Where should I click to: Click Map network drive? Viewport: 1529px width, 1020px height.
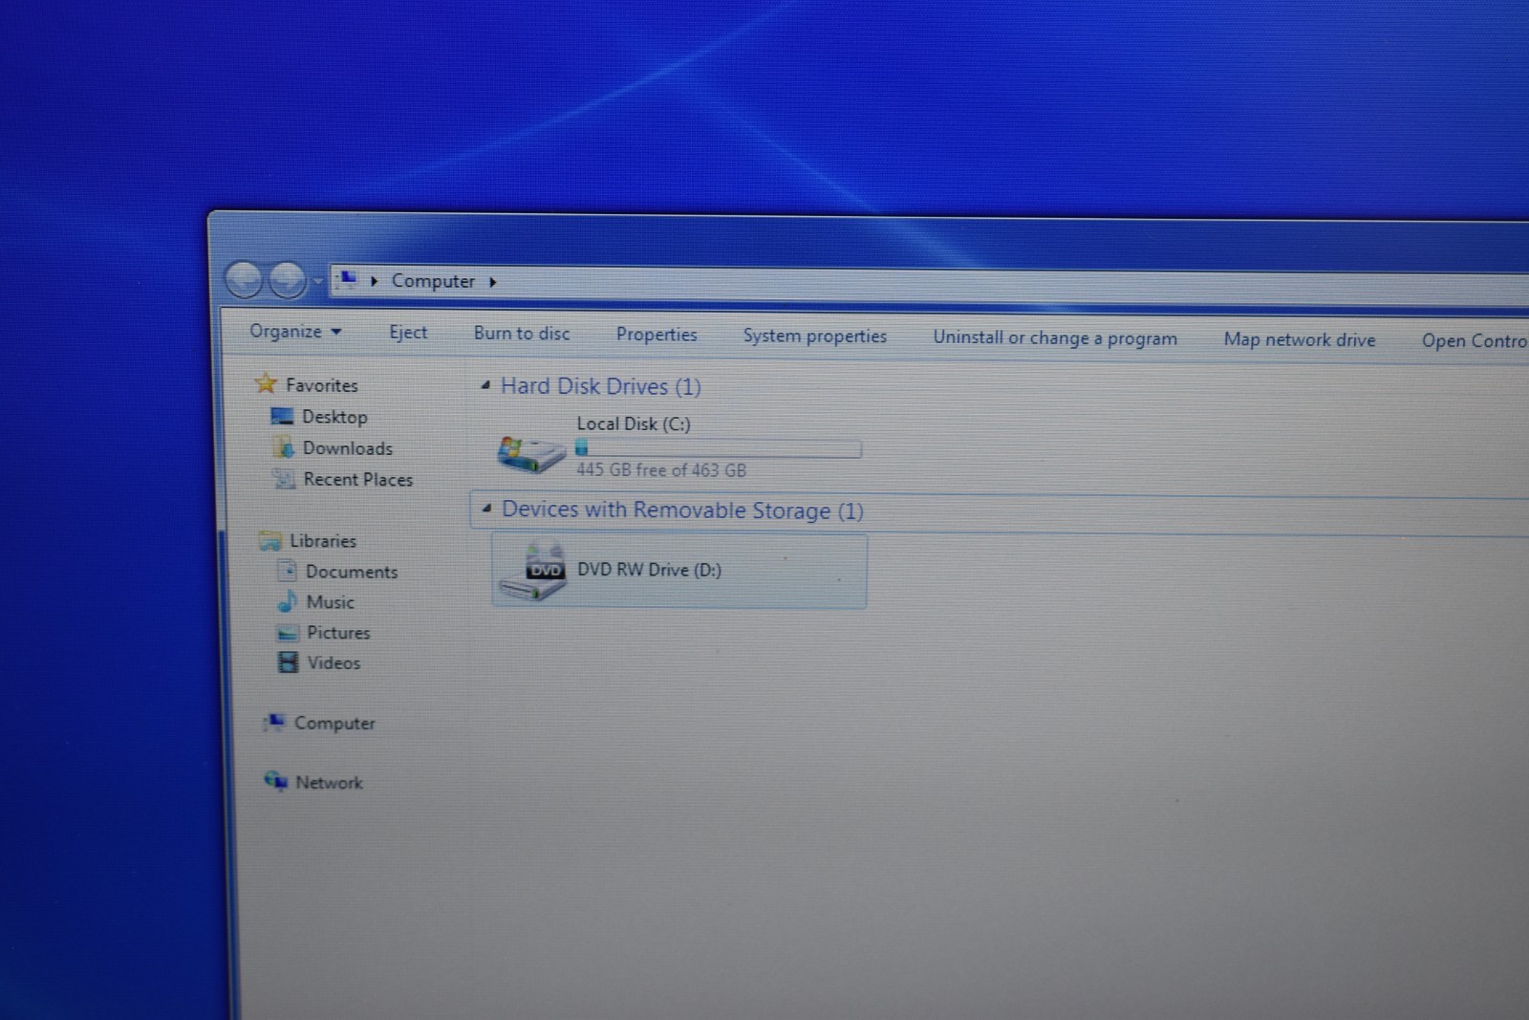[x=1300, y=340]
